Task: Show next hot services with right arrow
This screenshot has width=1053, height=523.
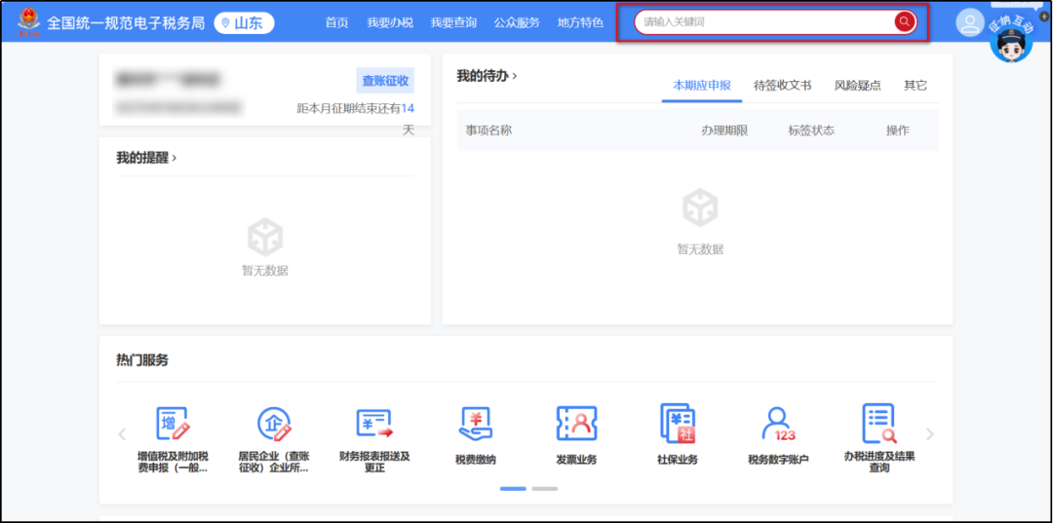Action: pos(930,433)
